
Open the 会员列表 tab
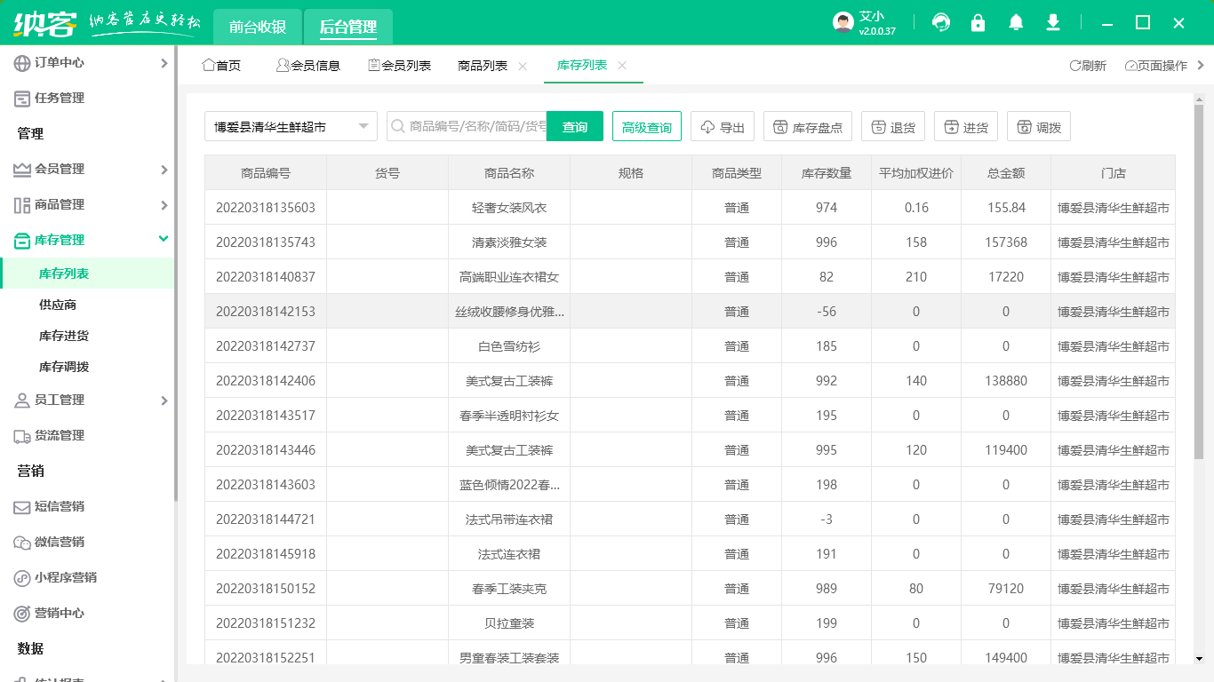tap(399, 66)
